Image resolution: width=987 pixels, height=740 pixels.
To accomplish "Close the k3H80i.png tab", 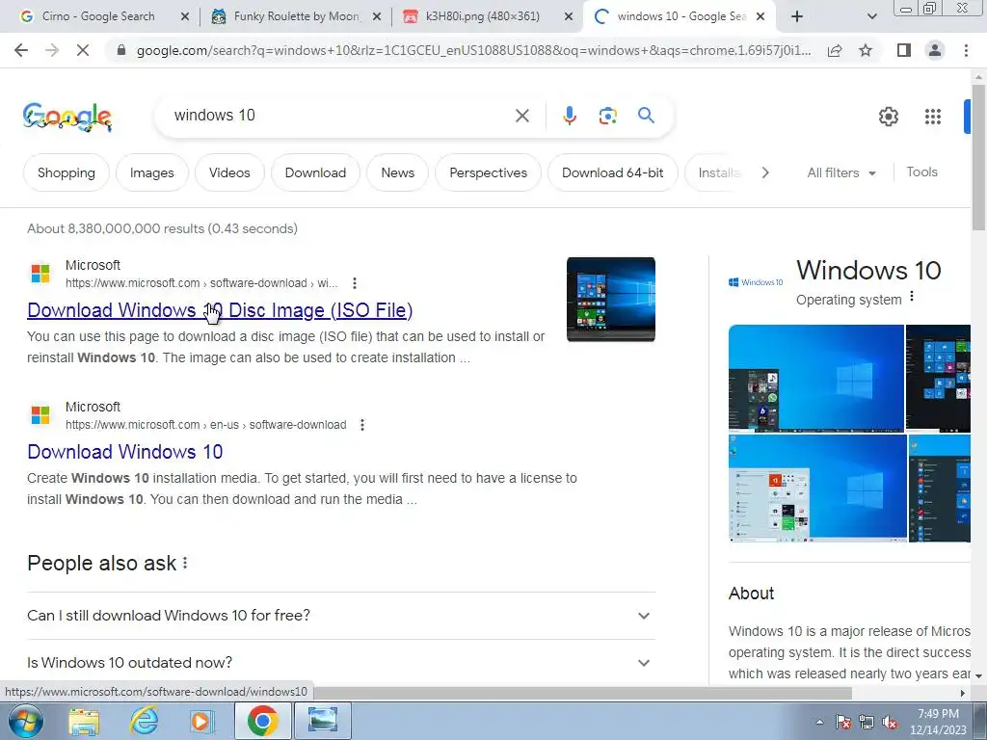I will coord(569,17).
